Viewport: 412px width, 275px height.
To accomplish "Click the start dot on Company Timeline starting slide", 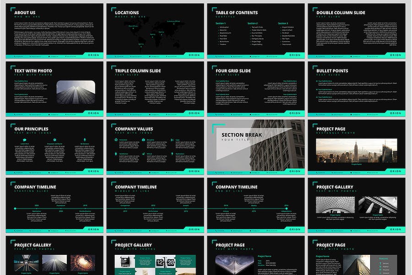I will point(15,209).
